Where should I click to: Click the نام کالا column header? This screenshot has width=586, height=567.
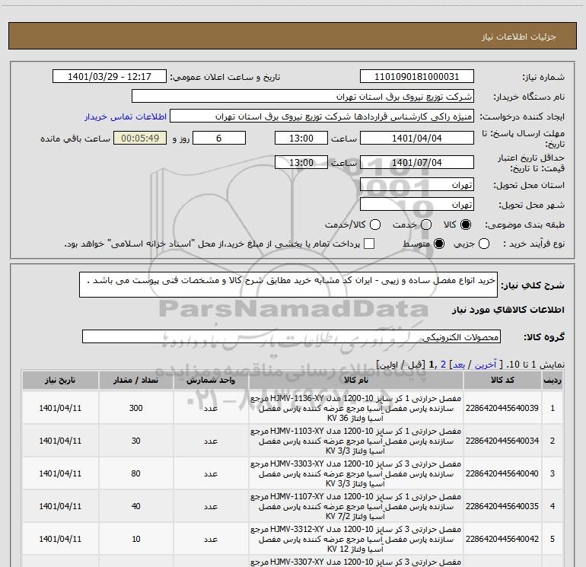pyautogui.click(x=356, y=380)
